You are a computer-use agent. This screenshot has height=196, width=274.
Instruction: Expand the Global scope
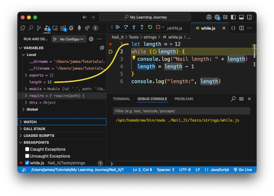click(23, 110)
